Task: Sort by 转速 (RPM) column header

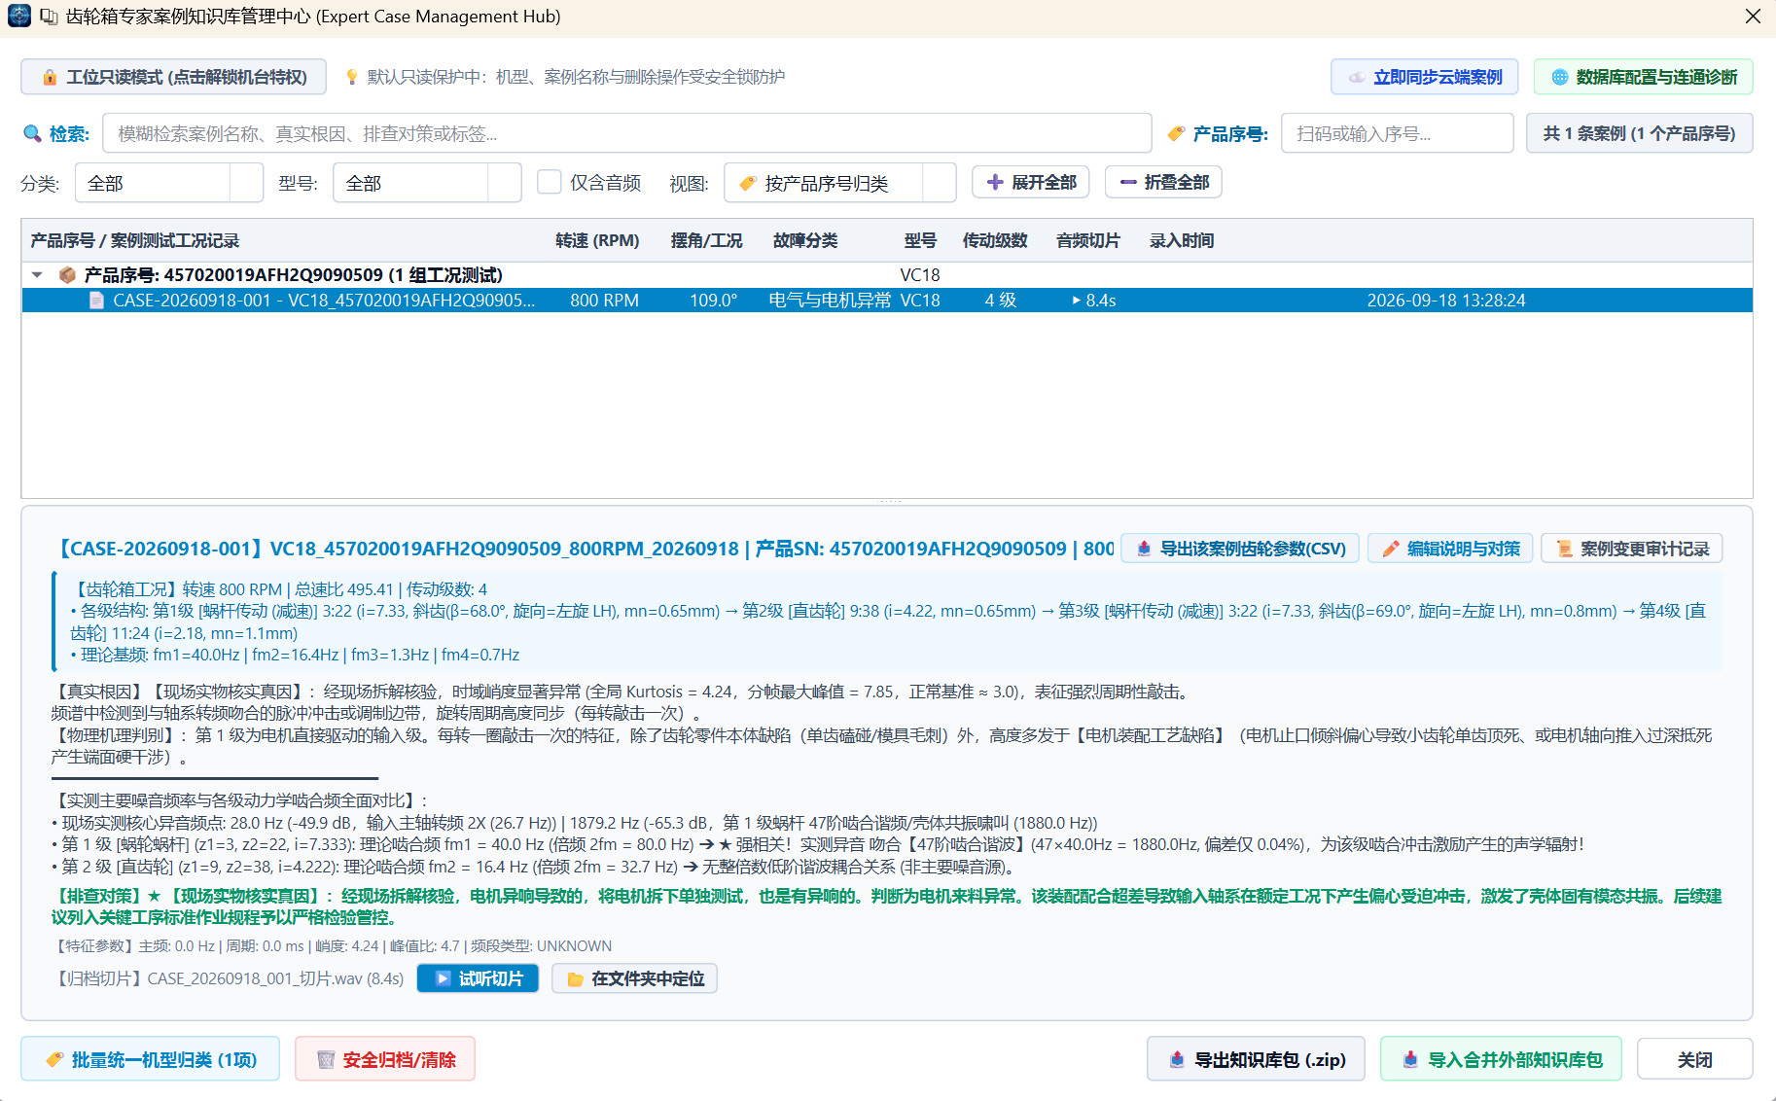Action: (597, 240)
